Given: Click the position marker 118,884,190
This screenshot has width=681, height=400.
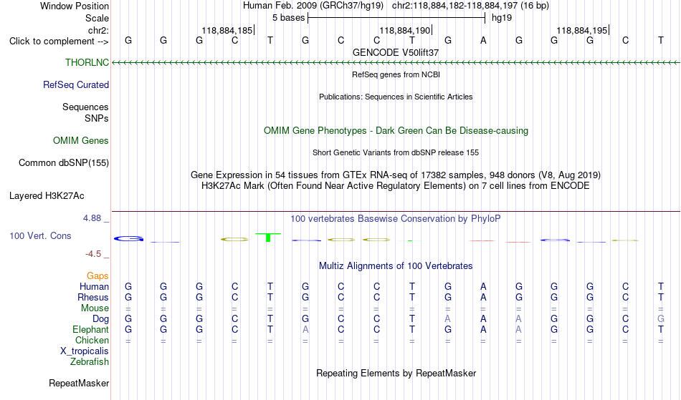Looking at the screenshot, I should click(405, 30).
